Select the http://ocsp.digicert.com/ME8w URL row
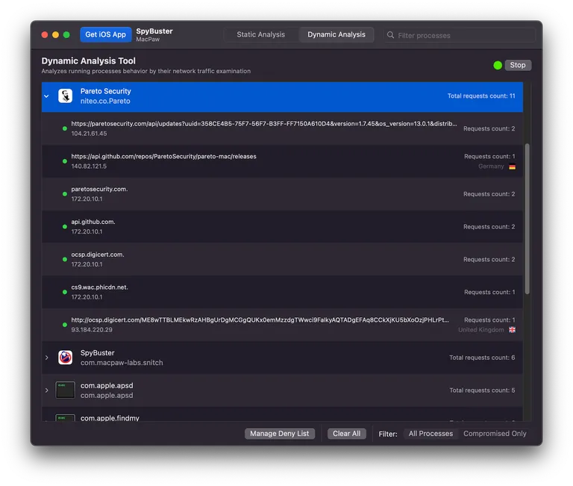Viewport: 573px width, 486px height. point(282,325)
